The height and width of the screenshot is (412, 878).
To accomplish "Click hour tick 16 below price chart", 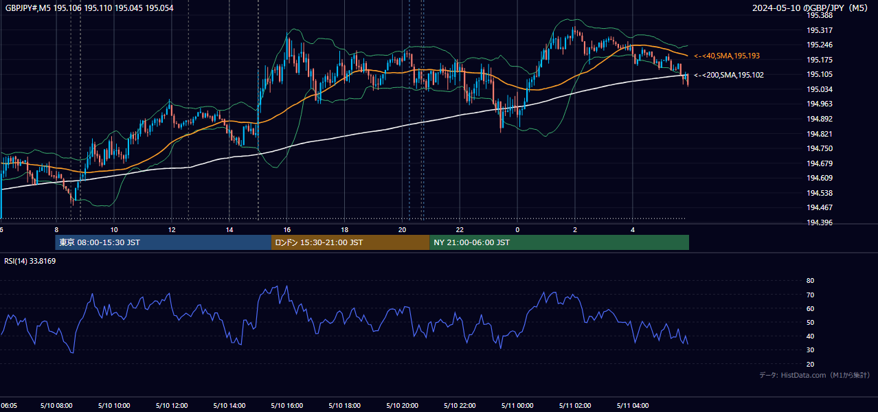I will 287,229.
